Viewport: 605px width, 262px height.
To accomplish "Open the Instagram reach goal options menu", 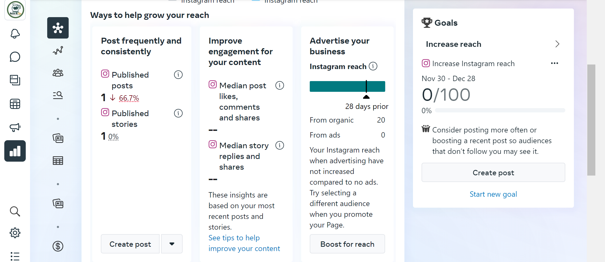I will [x=554, y=63].
